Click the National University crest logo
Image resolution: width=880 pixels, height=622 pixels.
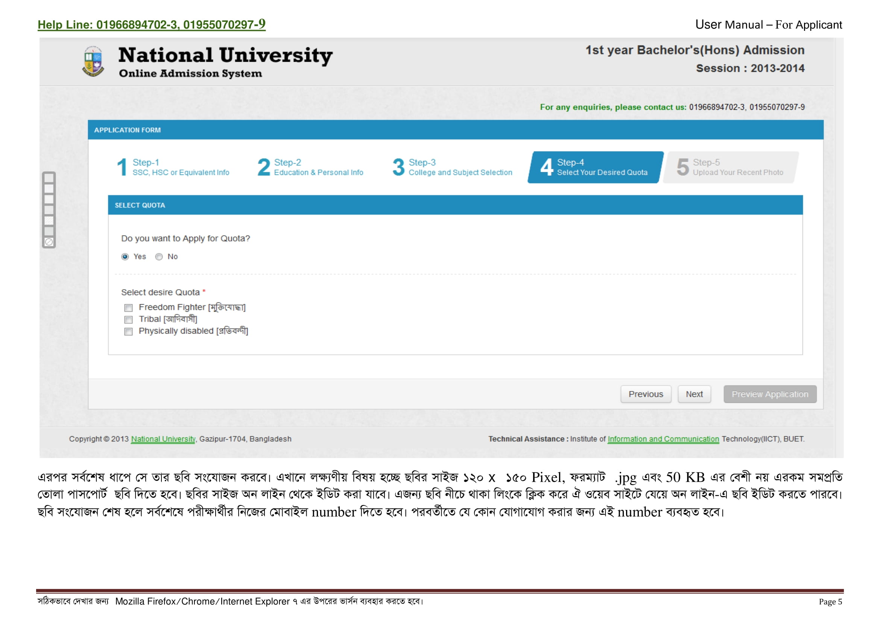(93, 61)
